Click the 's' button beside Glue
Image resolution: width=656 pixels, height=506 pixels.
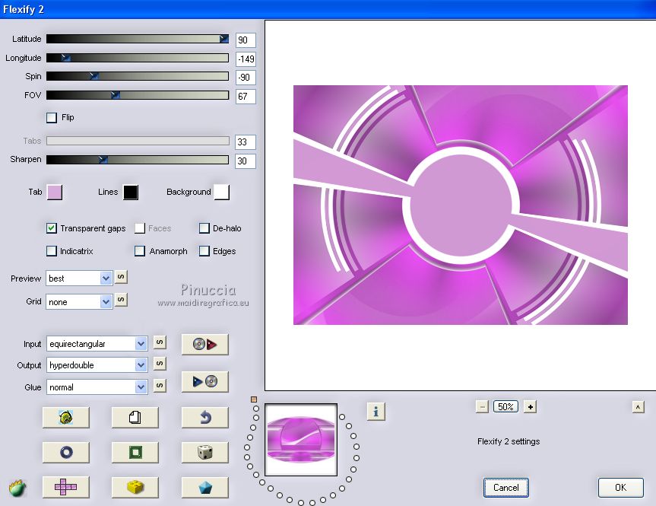point(160,385)
